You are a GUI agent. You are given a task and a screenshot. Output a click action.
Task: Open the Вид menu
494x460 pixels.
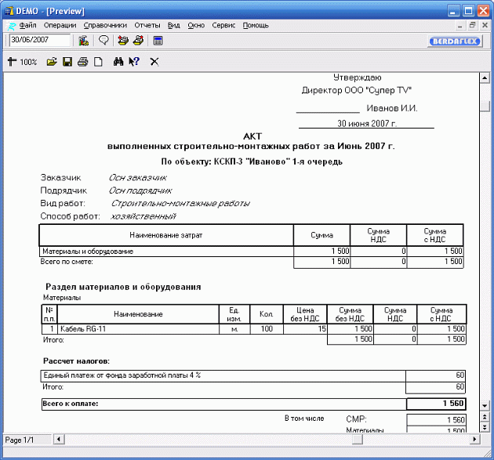tap(173, 25)
